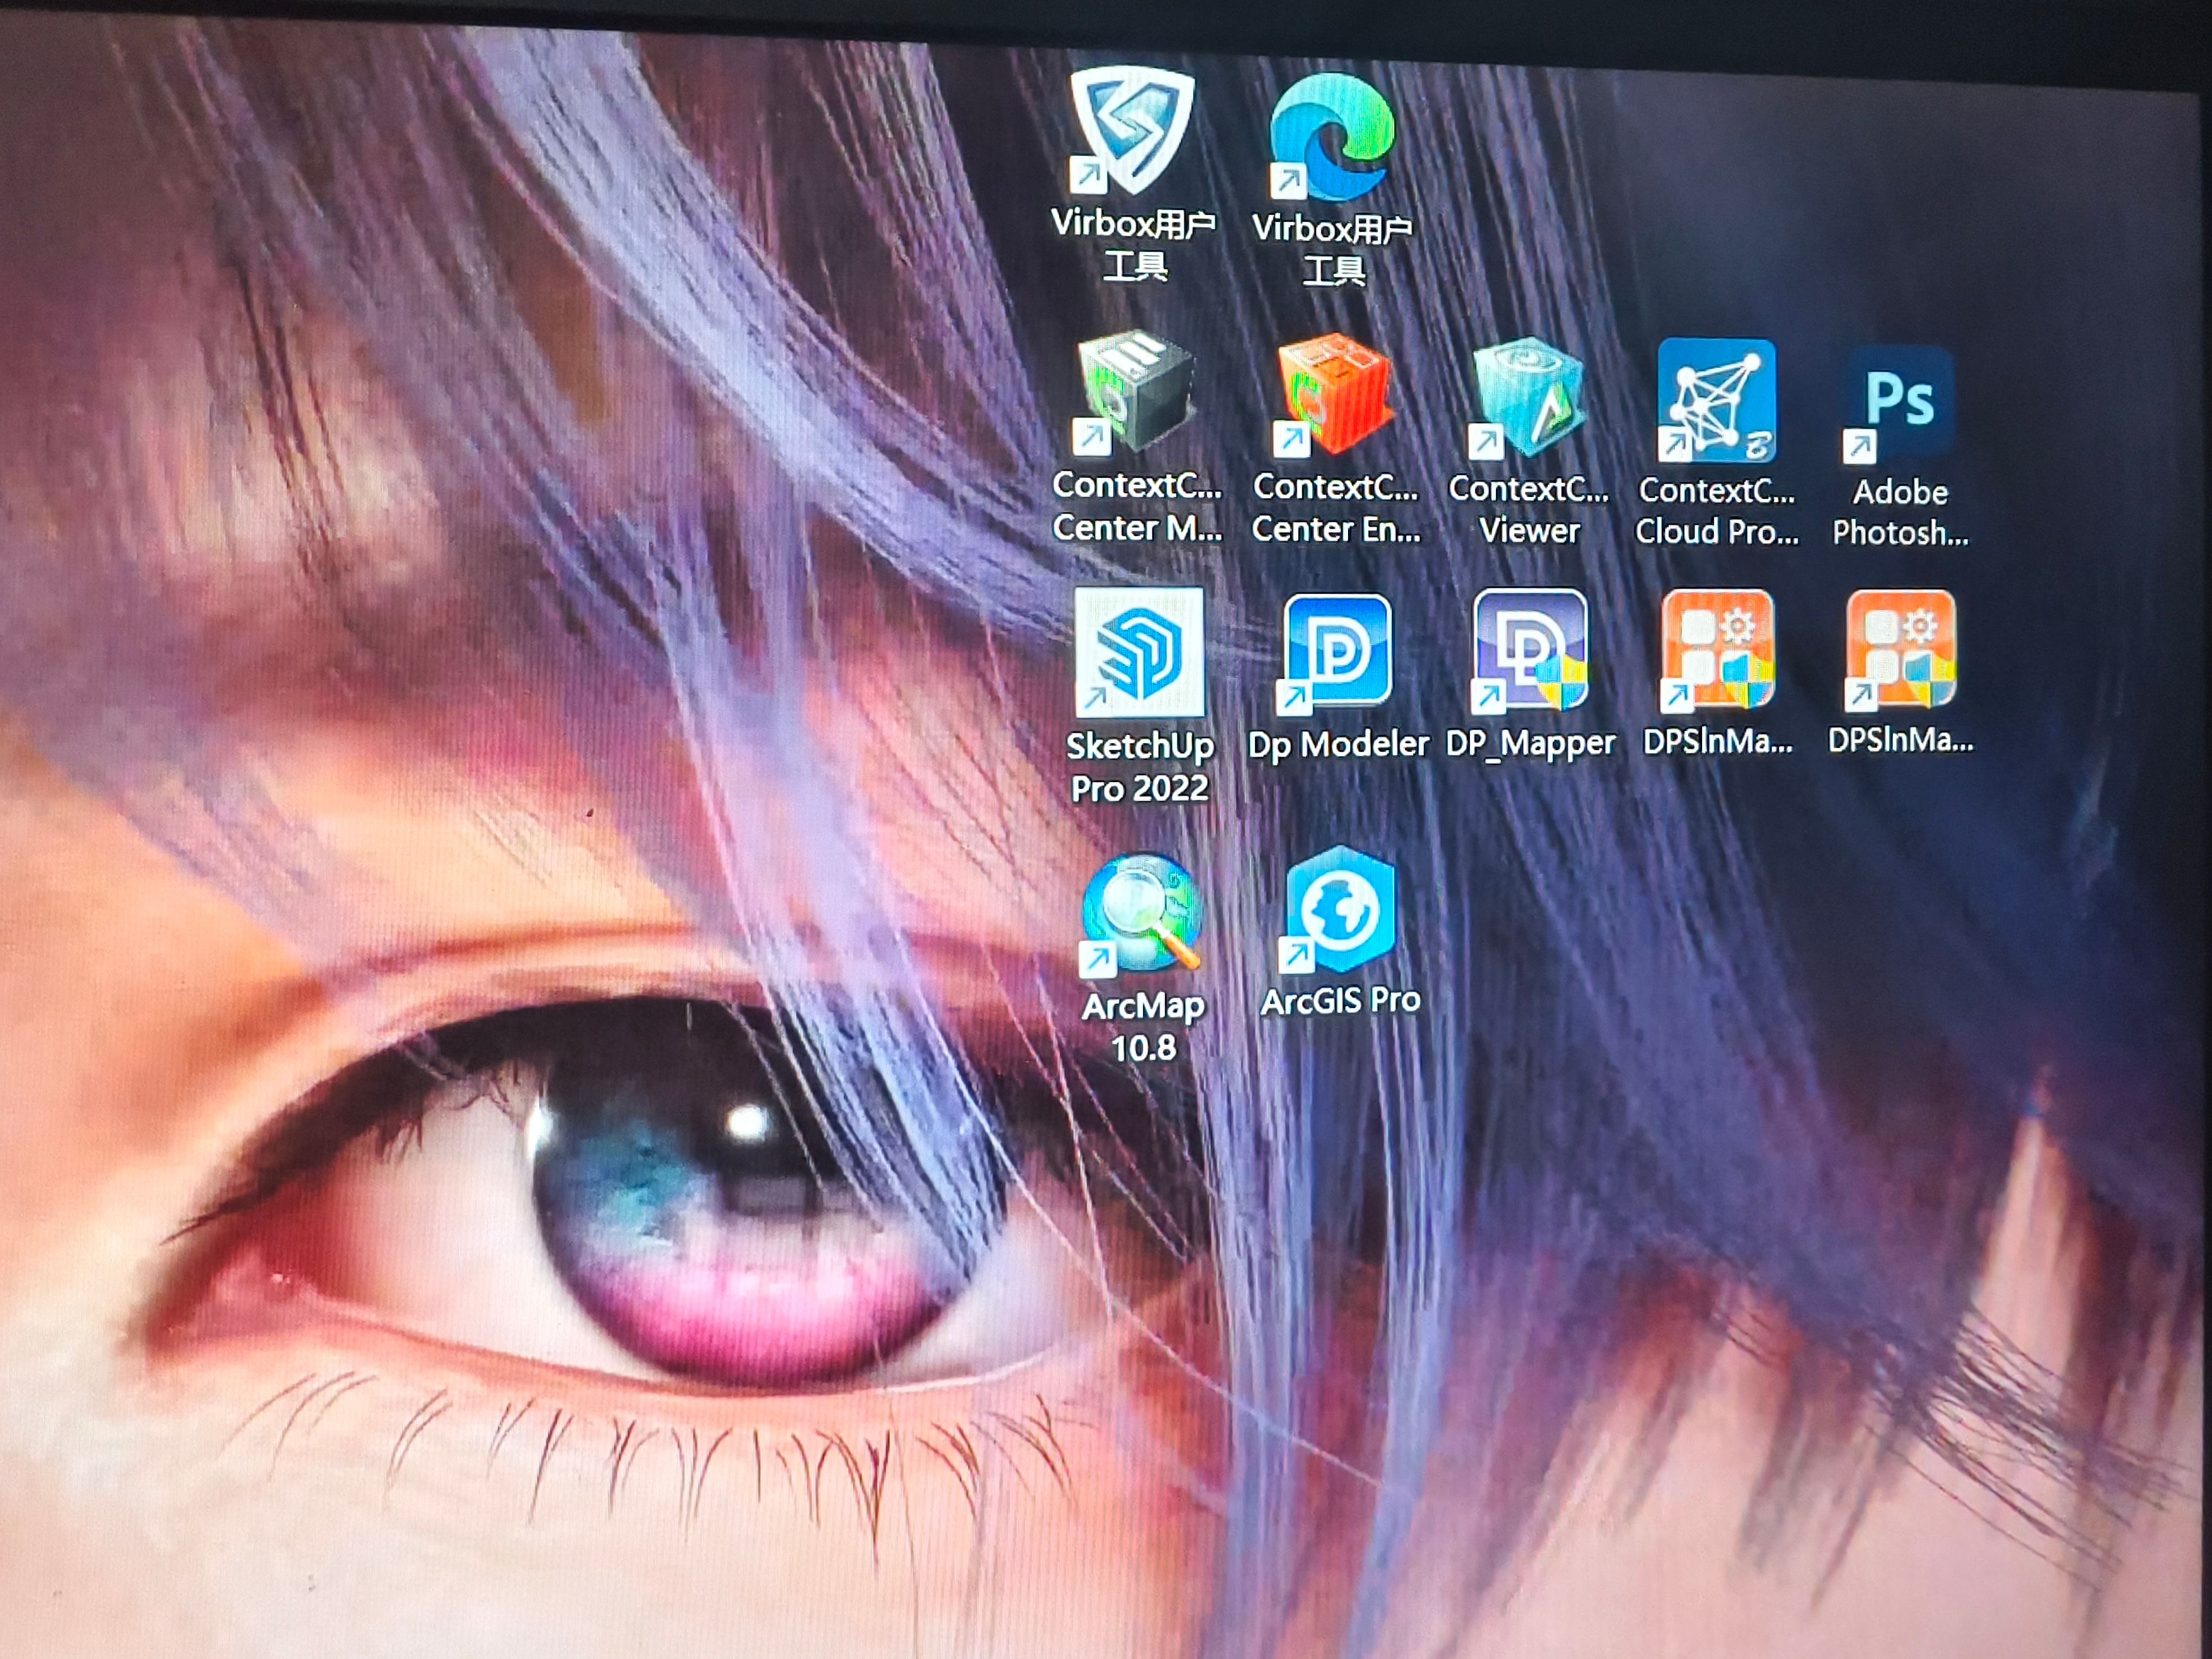Open the Virbox shortcut with shield icon
Image resolution: width=2212 pixels, height=1659 pixels.
pyautogui.click(x=1132, y=131)
